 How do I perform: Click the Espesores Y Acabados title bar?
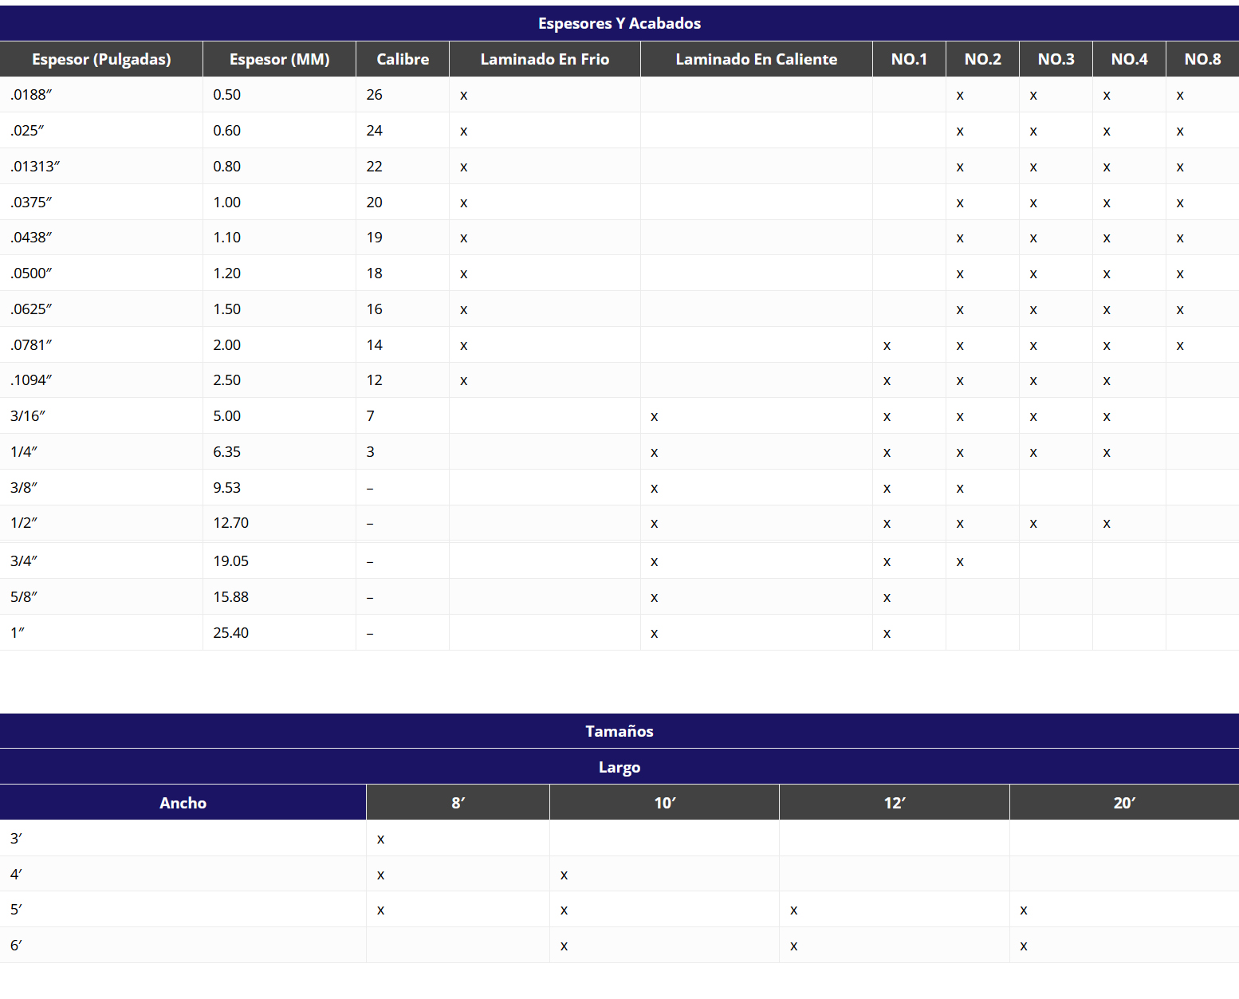[619, 24]
